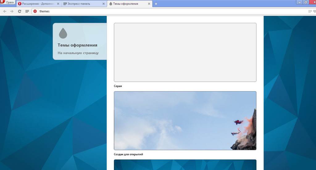Open the Opera main menu button
The image size is (316, 170).
8,2
